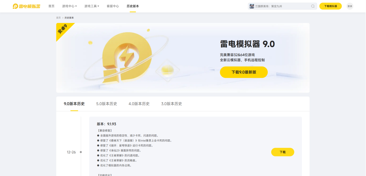Click the LDPlayer logo in the header

click(x=27, y=6)
